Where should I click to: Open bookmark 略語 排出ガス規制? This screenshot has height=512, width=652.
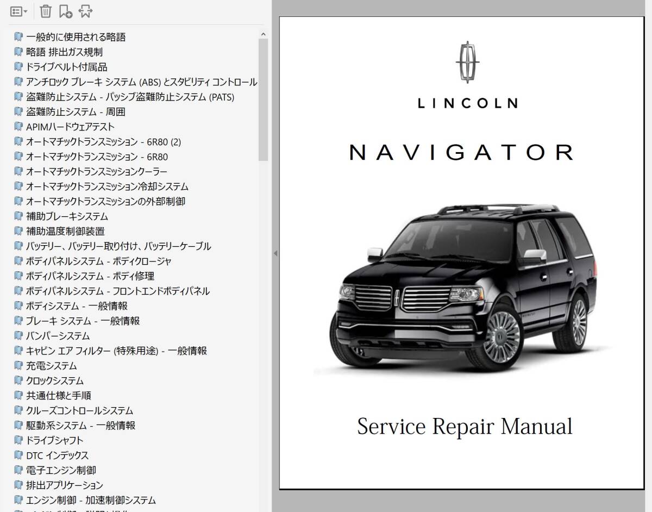coord(64,52)
